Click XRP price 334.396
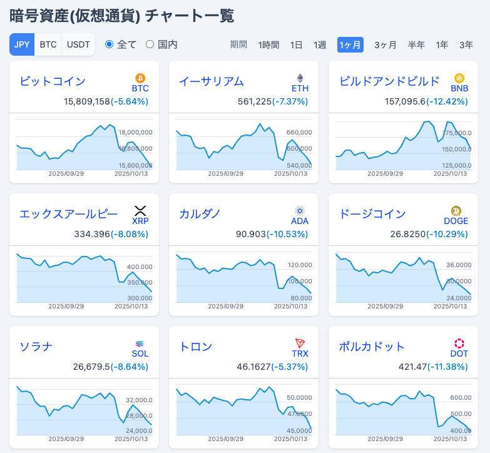The image size is (490, 453). (92, 234)
